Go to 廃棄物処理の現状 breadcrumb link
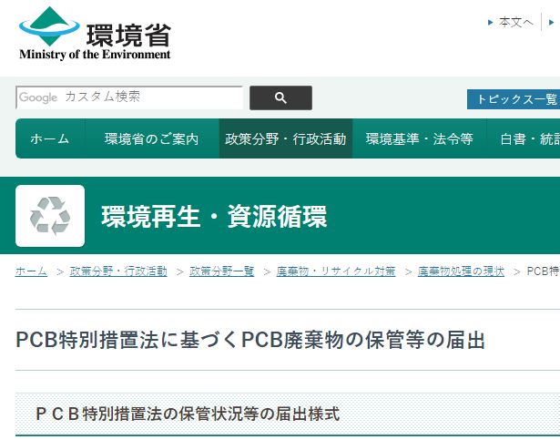 click(461, 271)
